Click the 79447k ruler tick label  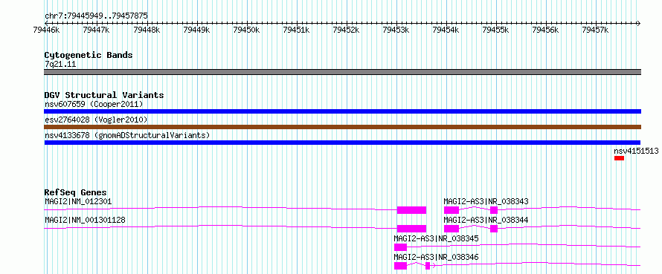point(96,30)
